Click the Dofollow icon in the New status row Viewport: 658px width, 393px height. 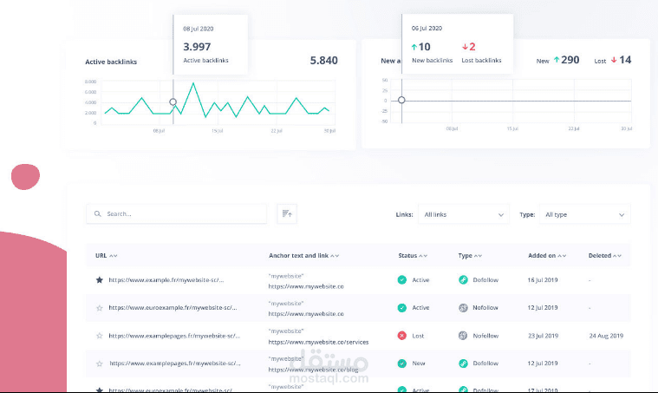(463, 364)
